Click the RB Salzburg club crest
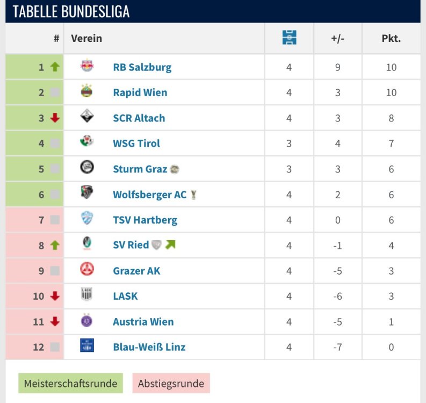Image resolution: width=426 pixels, height=403 pixels. tap(86, 67)
